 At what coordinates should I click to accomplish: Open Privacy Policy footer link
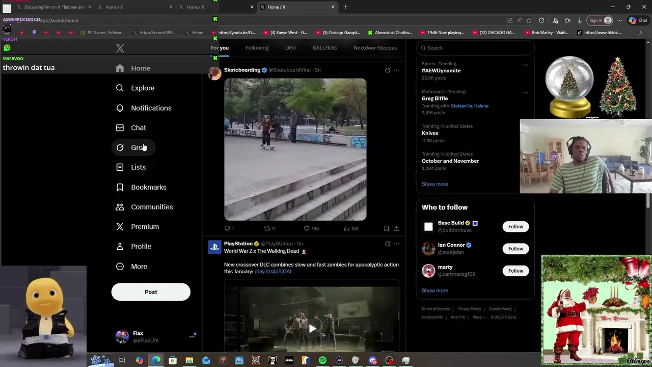pos(469,309)
